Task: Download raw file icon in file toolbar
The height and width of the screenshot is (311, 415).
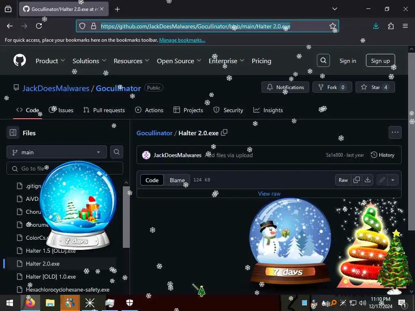Action: pos(367,180)
